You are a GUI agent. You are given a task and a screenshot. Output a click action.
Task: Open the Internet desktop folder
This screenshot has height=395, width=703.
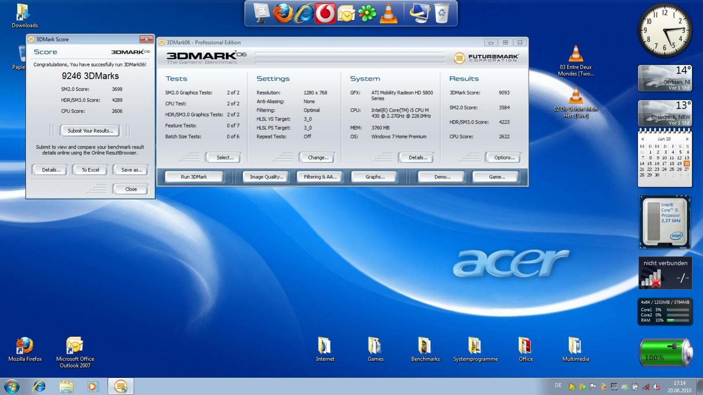325,350
